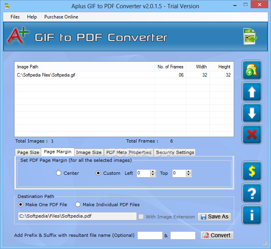This screenshot has height=249, width=271.
Task: Focus the Left margin value field
Action: tap(144, 173)
